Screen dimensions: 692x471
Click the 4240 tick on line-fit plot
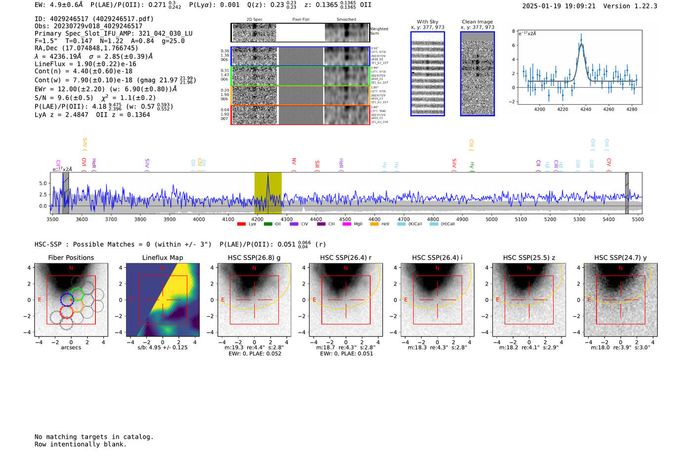pos(586,109)
